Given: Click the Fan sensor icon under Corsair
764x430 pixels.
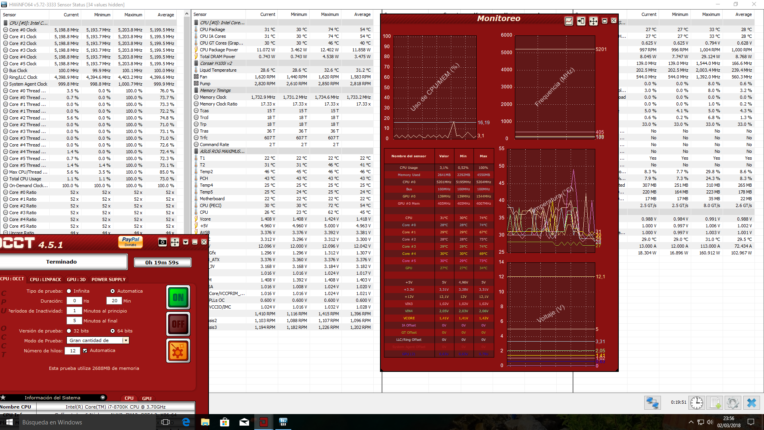Looking at the screenshot, I should pos(196,77).
